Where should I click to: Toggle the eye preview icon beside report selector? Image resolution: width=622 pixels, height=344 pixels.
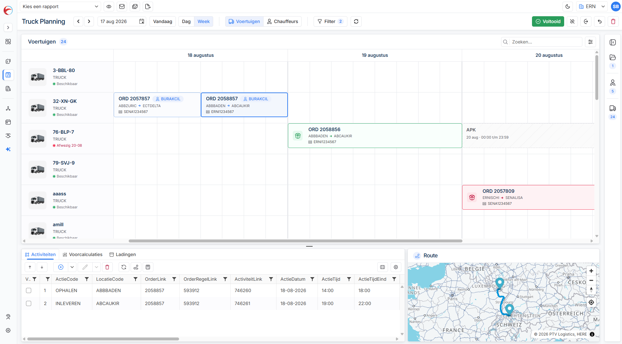(x=109, y=6)
